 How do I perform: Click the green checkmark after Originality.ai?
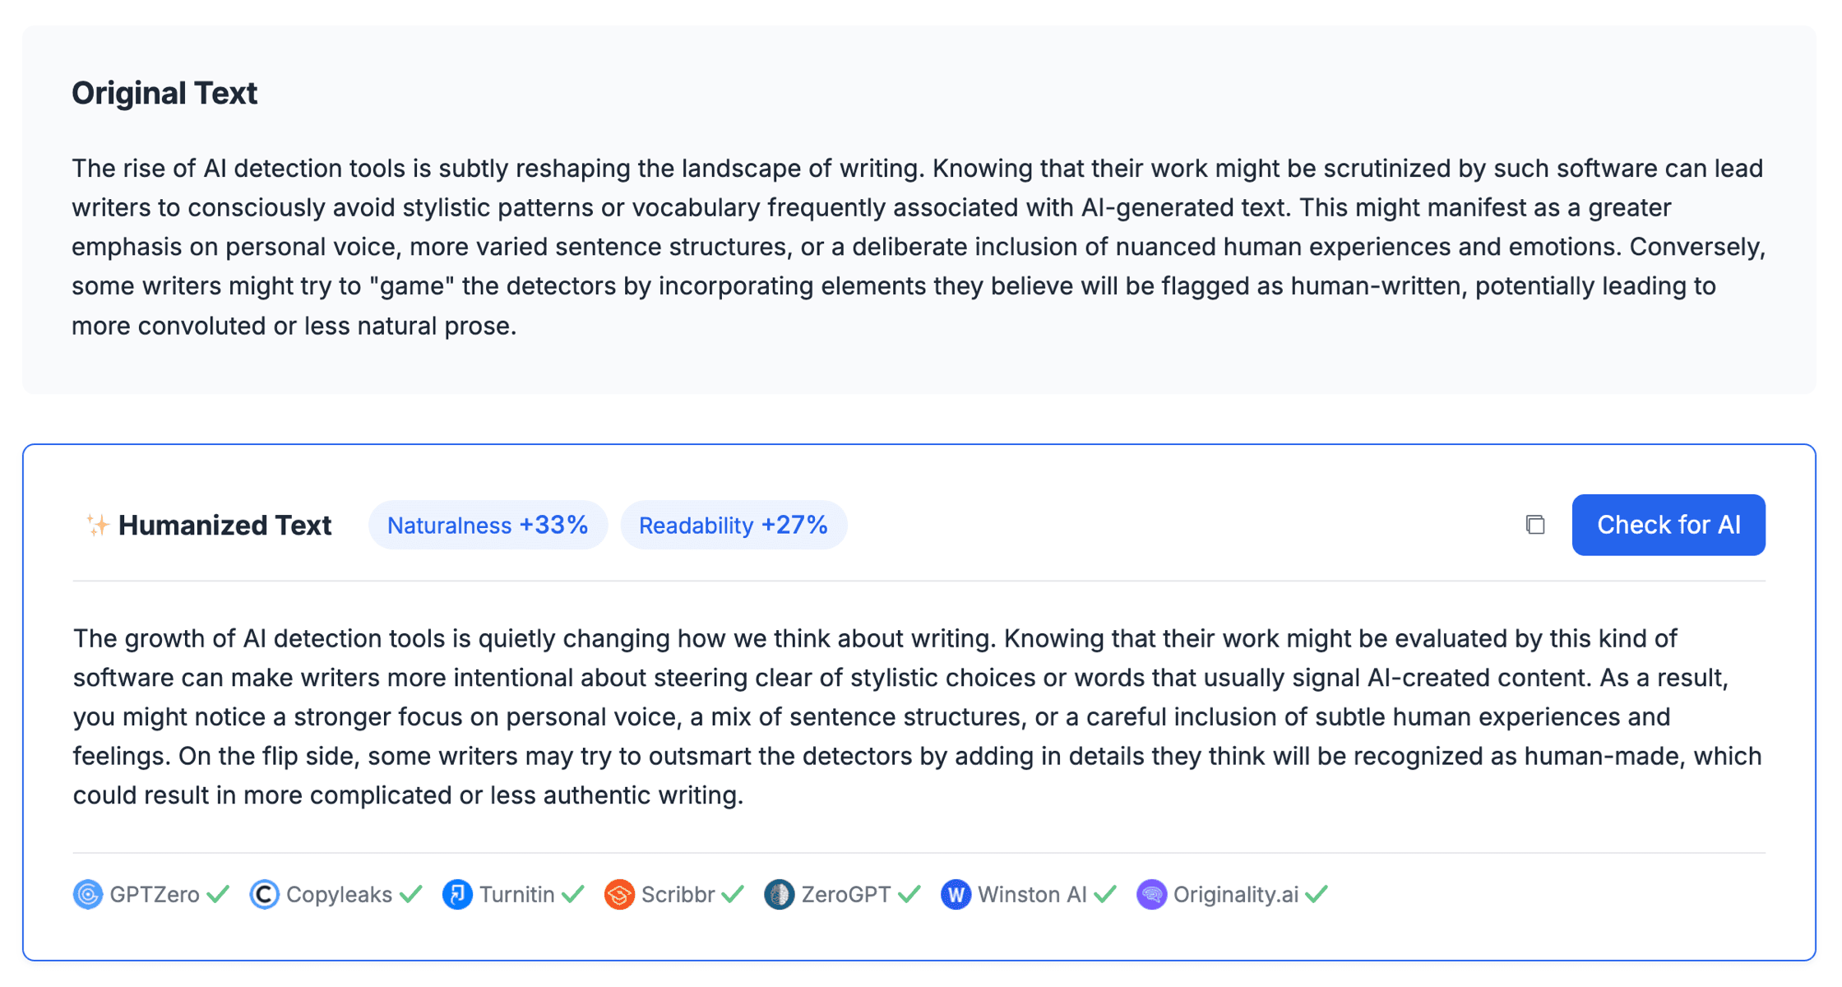(x=1317, y=894)
